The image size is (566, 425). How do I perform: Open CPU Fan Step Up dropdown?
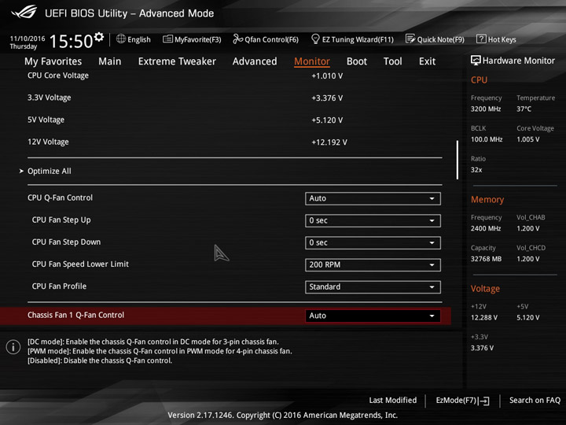tap(373, 220)
